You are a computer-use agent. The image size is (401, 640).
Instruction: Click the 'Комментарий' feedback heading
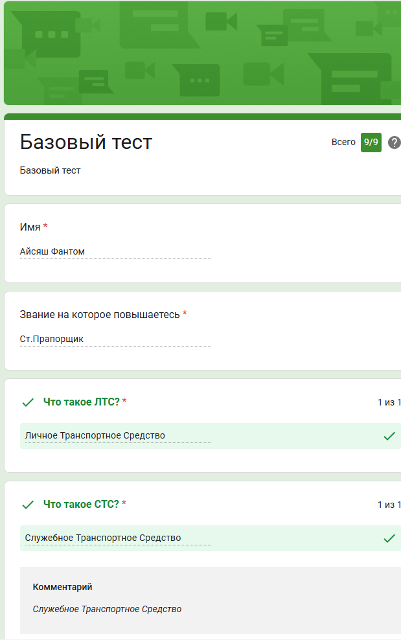[62, 587]
